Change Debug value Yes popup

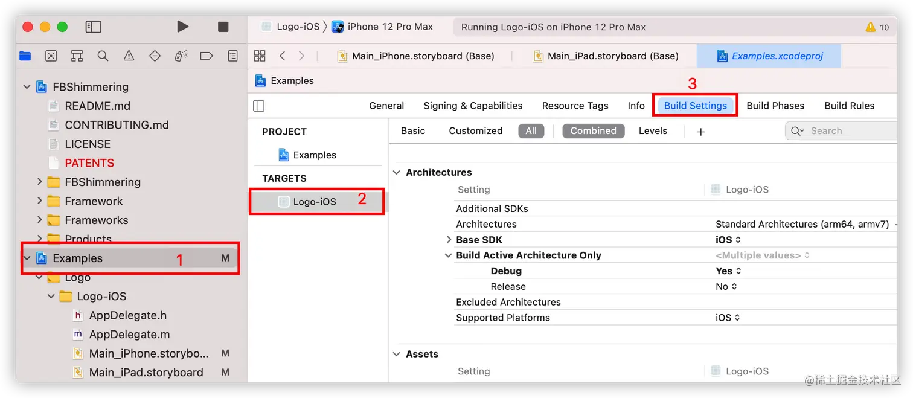point(728,271)
